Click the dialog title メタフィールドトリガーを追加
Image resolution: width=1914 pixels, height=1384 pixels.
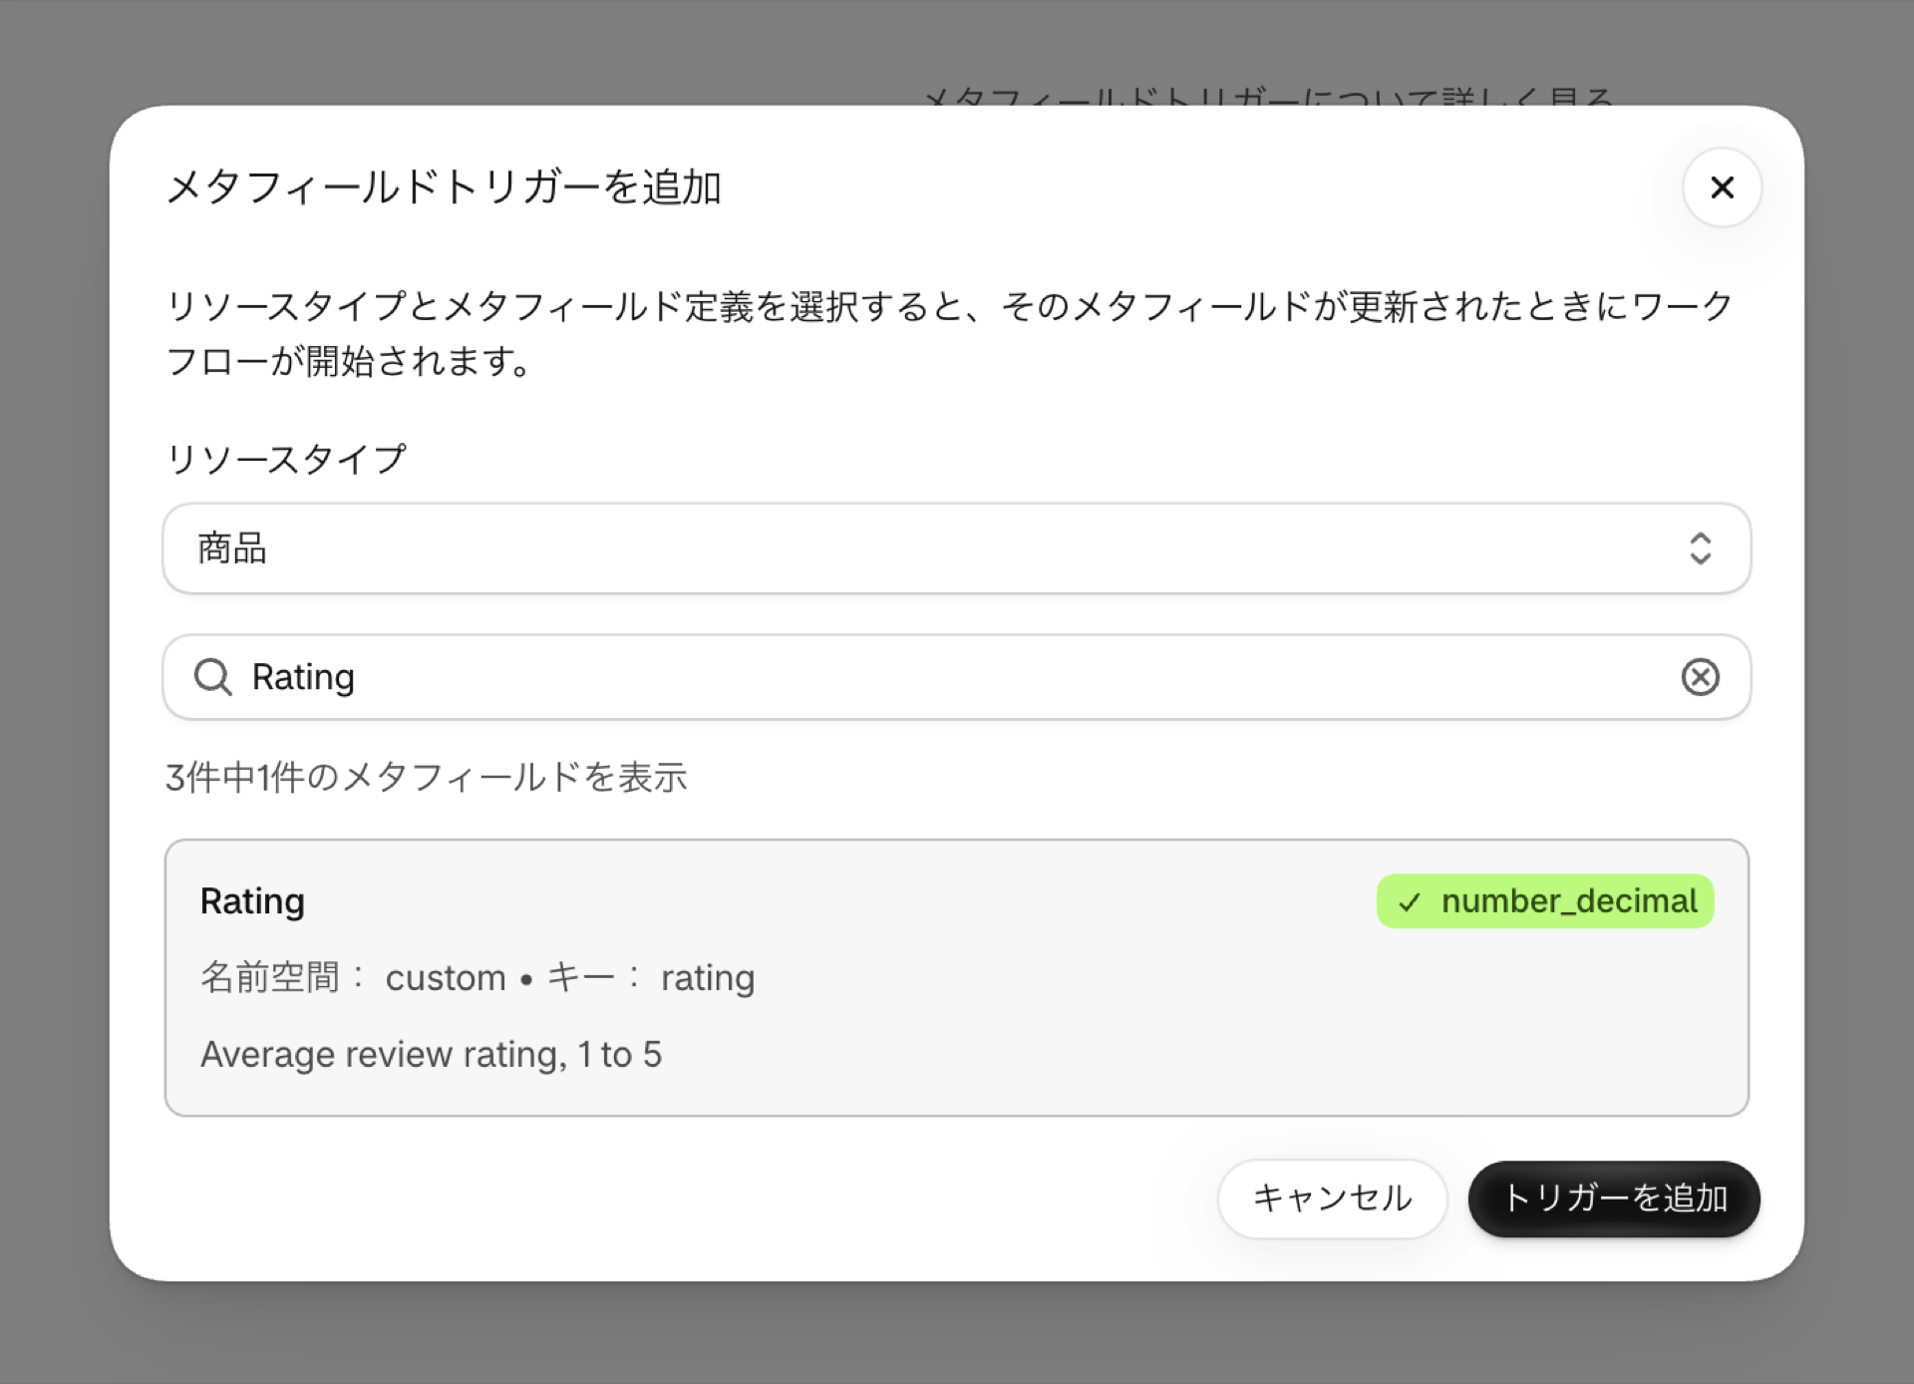coord(444,187)
